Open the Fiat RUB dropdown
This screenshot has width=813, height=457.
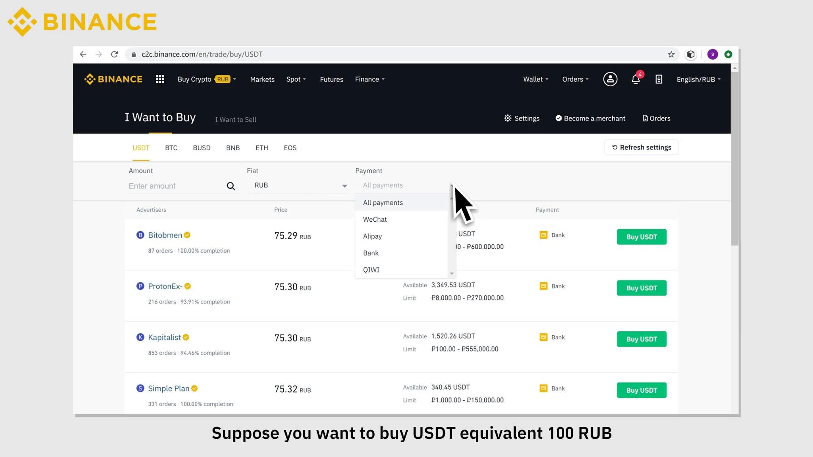[299, 185]
